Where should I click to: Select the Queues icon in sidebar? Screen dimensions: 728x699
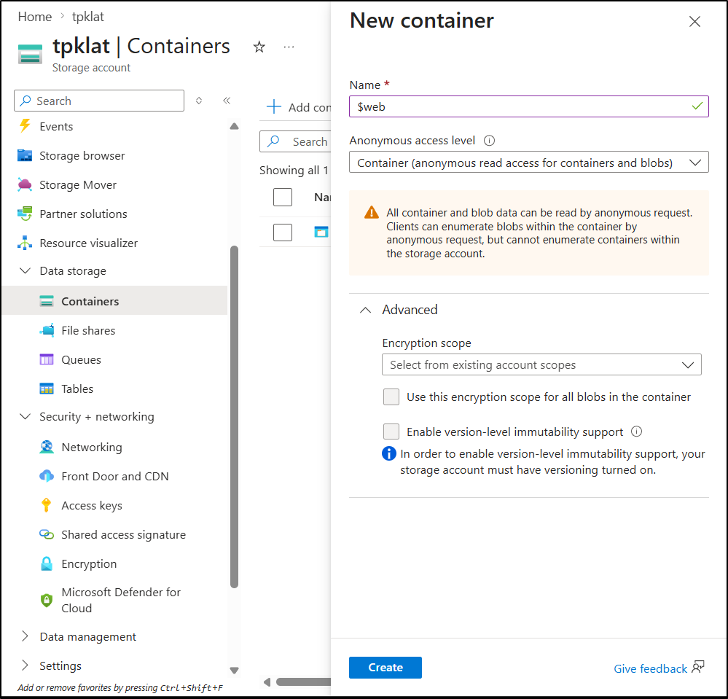coord(47,360)
